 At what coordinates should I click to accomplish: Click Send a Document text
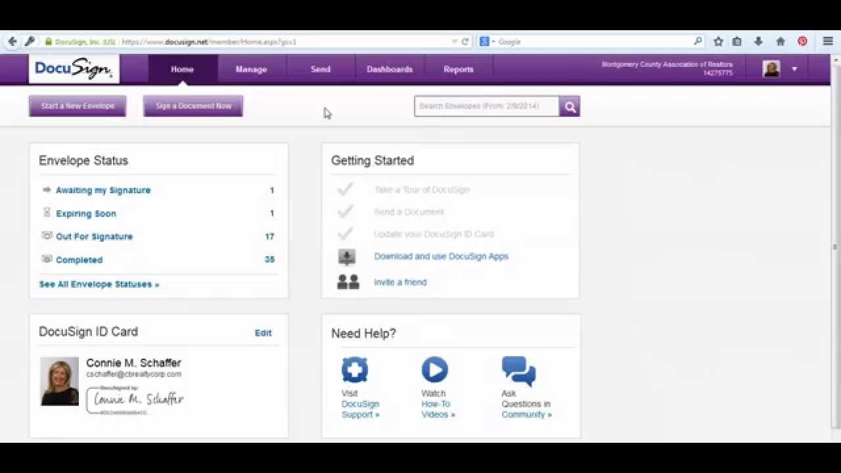coord(409,212)
